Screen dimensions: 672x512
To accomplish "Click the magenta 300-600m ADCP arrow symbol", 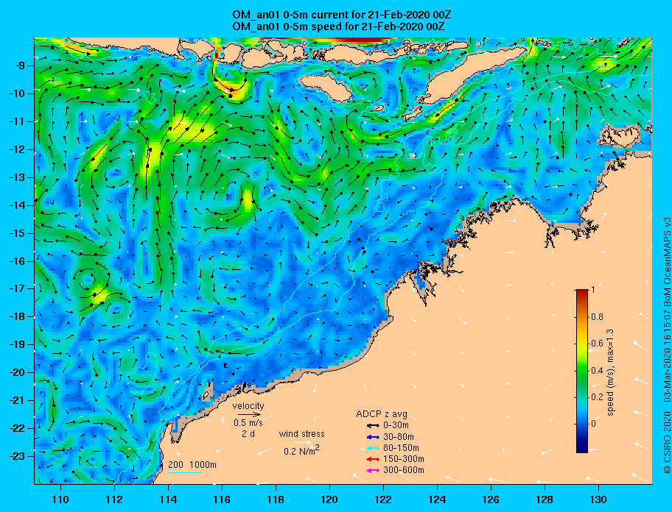I will point(373,471).
